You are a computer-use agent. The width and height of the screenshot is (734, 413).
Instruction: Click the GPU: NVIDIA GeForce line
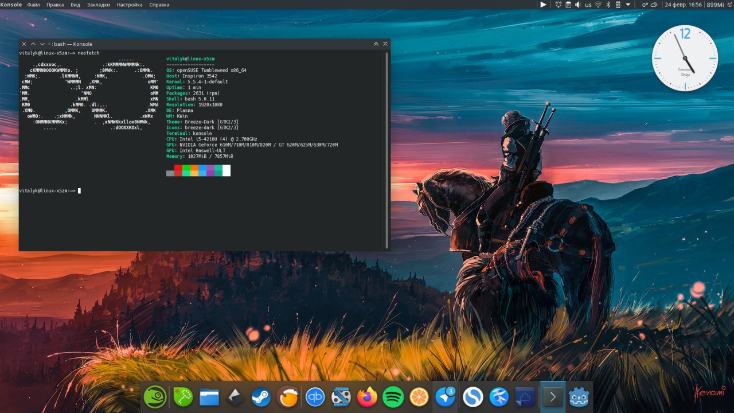(252, 145)
